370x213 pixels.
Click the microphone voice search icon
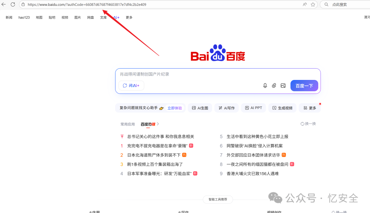(x=265, y=85)
